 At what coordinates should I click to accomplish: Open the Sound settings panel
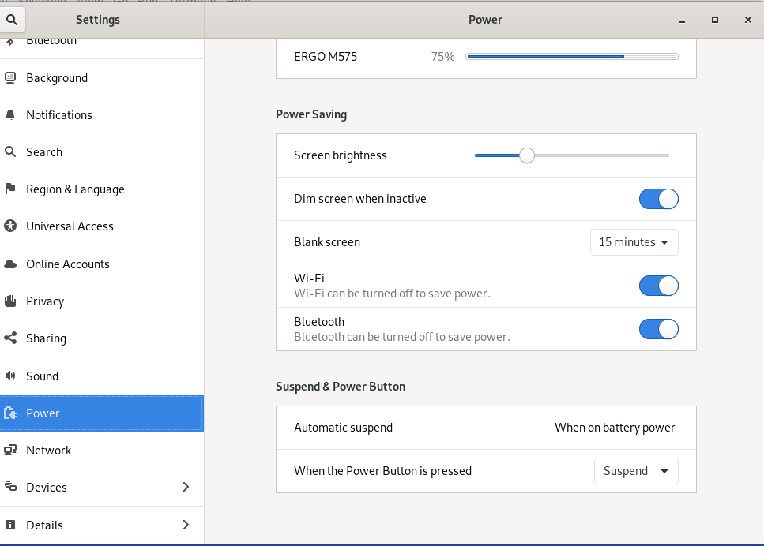tap(43, 376)
